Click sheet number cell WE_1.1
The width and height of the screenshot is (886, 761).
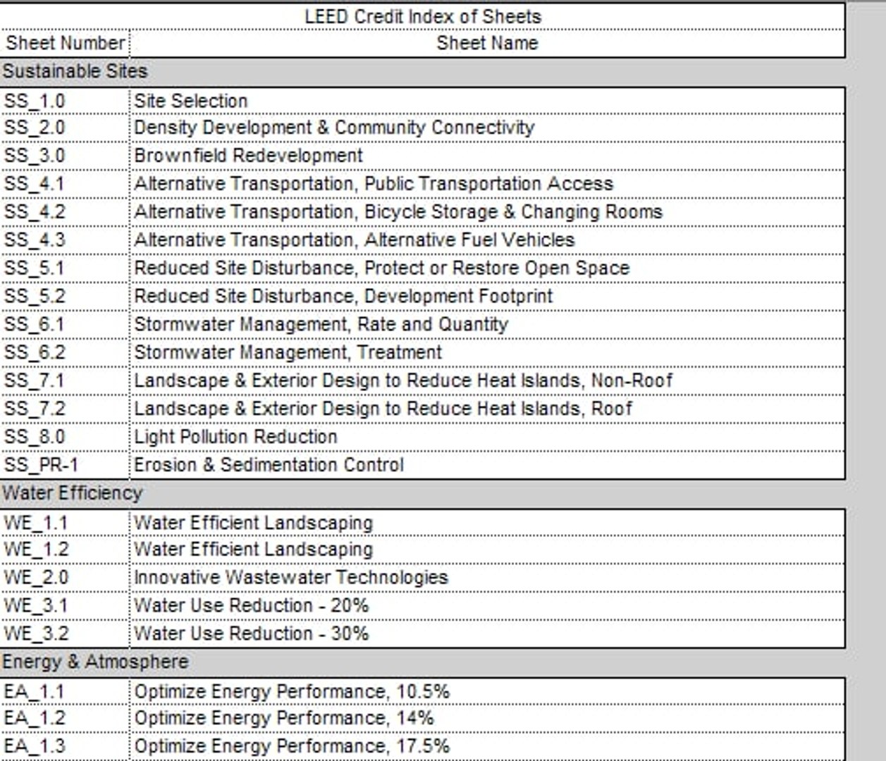click(66, 523)
